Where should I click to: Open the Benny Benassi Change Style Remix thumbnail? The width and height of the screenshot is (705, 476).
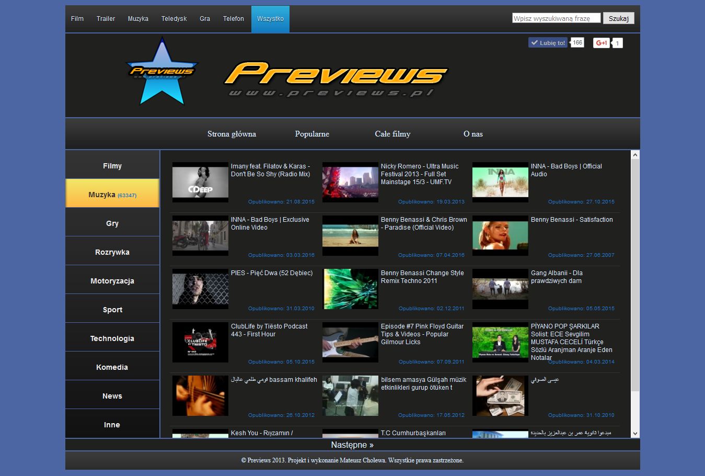350,289
